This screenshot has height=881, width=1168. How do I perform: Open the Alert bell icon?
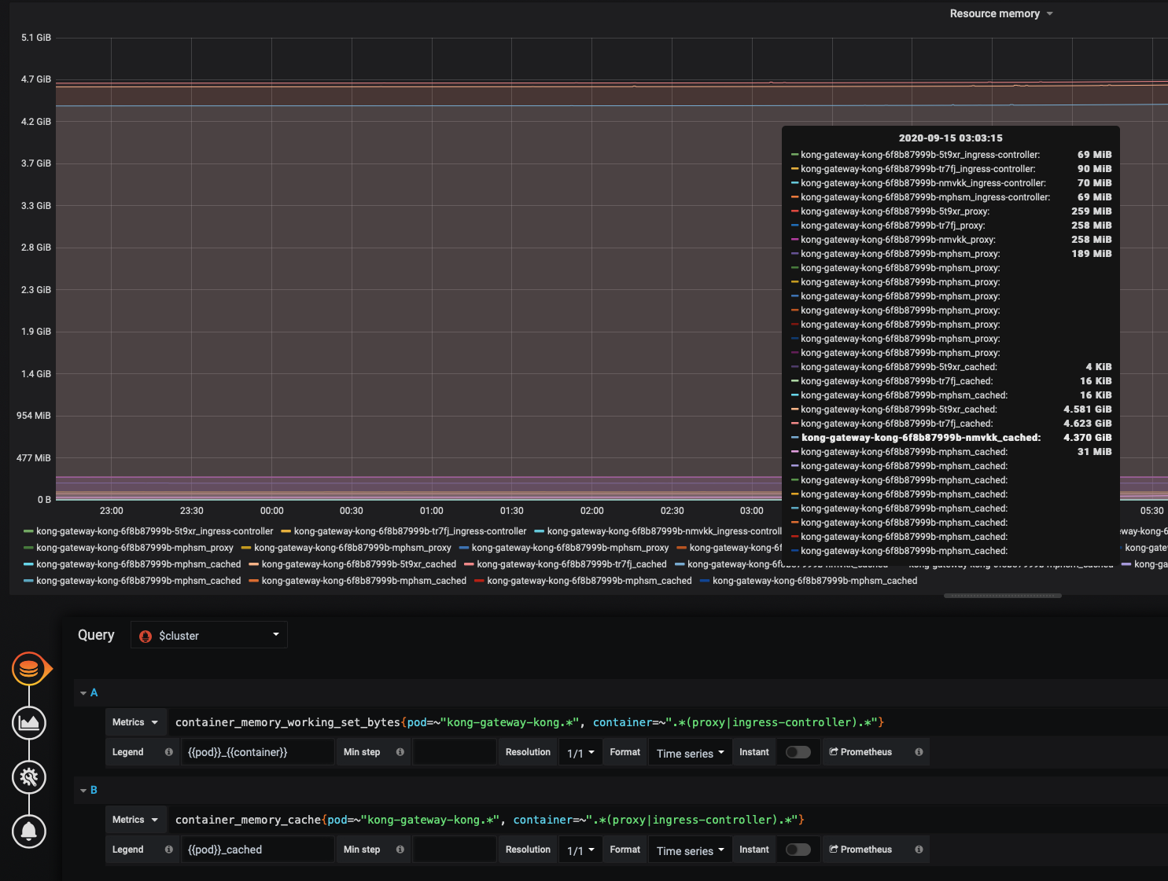click(29, 831)
